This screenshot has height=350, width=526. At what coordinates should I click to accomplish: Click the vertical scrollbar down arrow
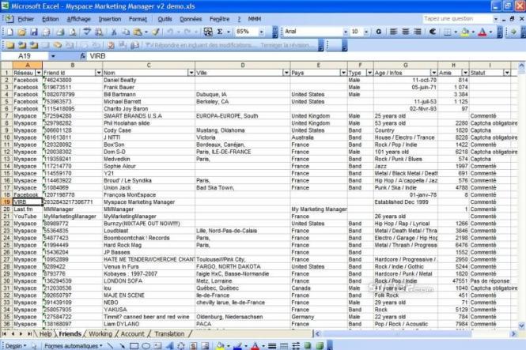521,325
